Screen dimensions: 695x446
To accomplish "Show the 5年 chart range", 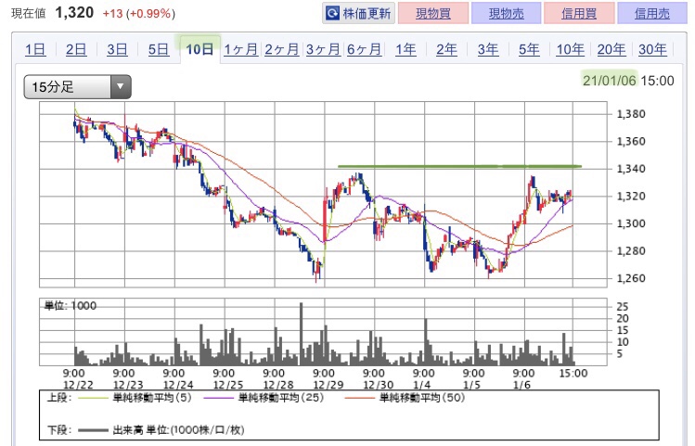I will coord(529,49).
